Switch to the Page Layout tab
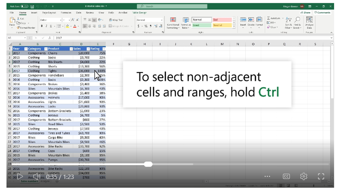This screenshot has width=341, height=192. pos(49,13)
